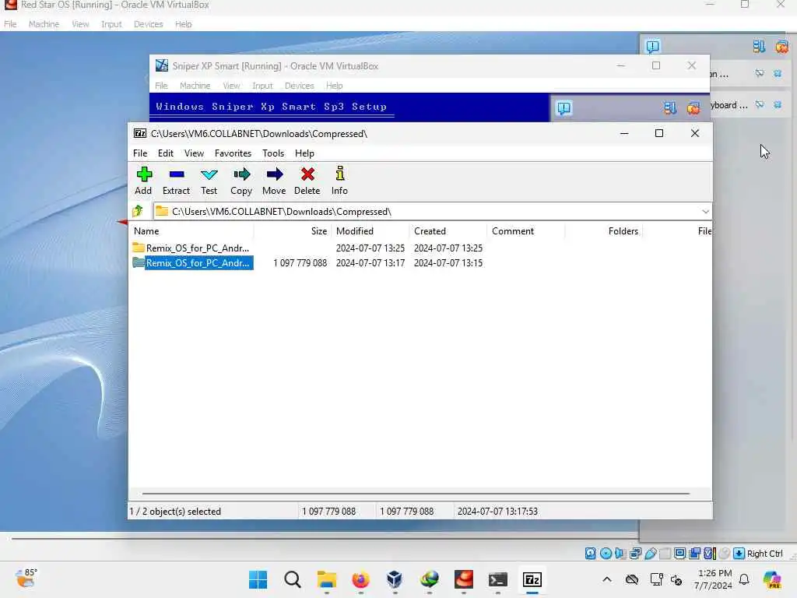Expand the address path dropdown arrow
This screenshot has width=797, height=598.
(705, 212)
